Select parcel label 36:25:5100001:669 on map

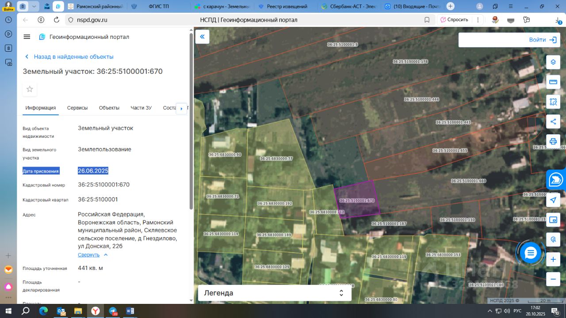pos(469,181)
